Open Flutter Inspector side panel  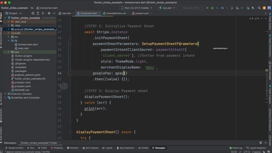click(x=270, y=94)
